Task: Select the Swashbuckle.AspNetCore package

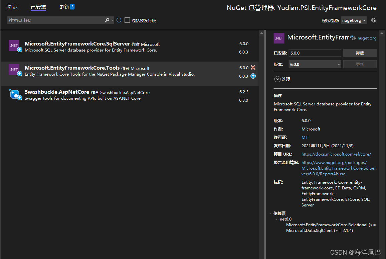Action: pyautogui.click(x=130, y=98)
